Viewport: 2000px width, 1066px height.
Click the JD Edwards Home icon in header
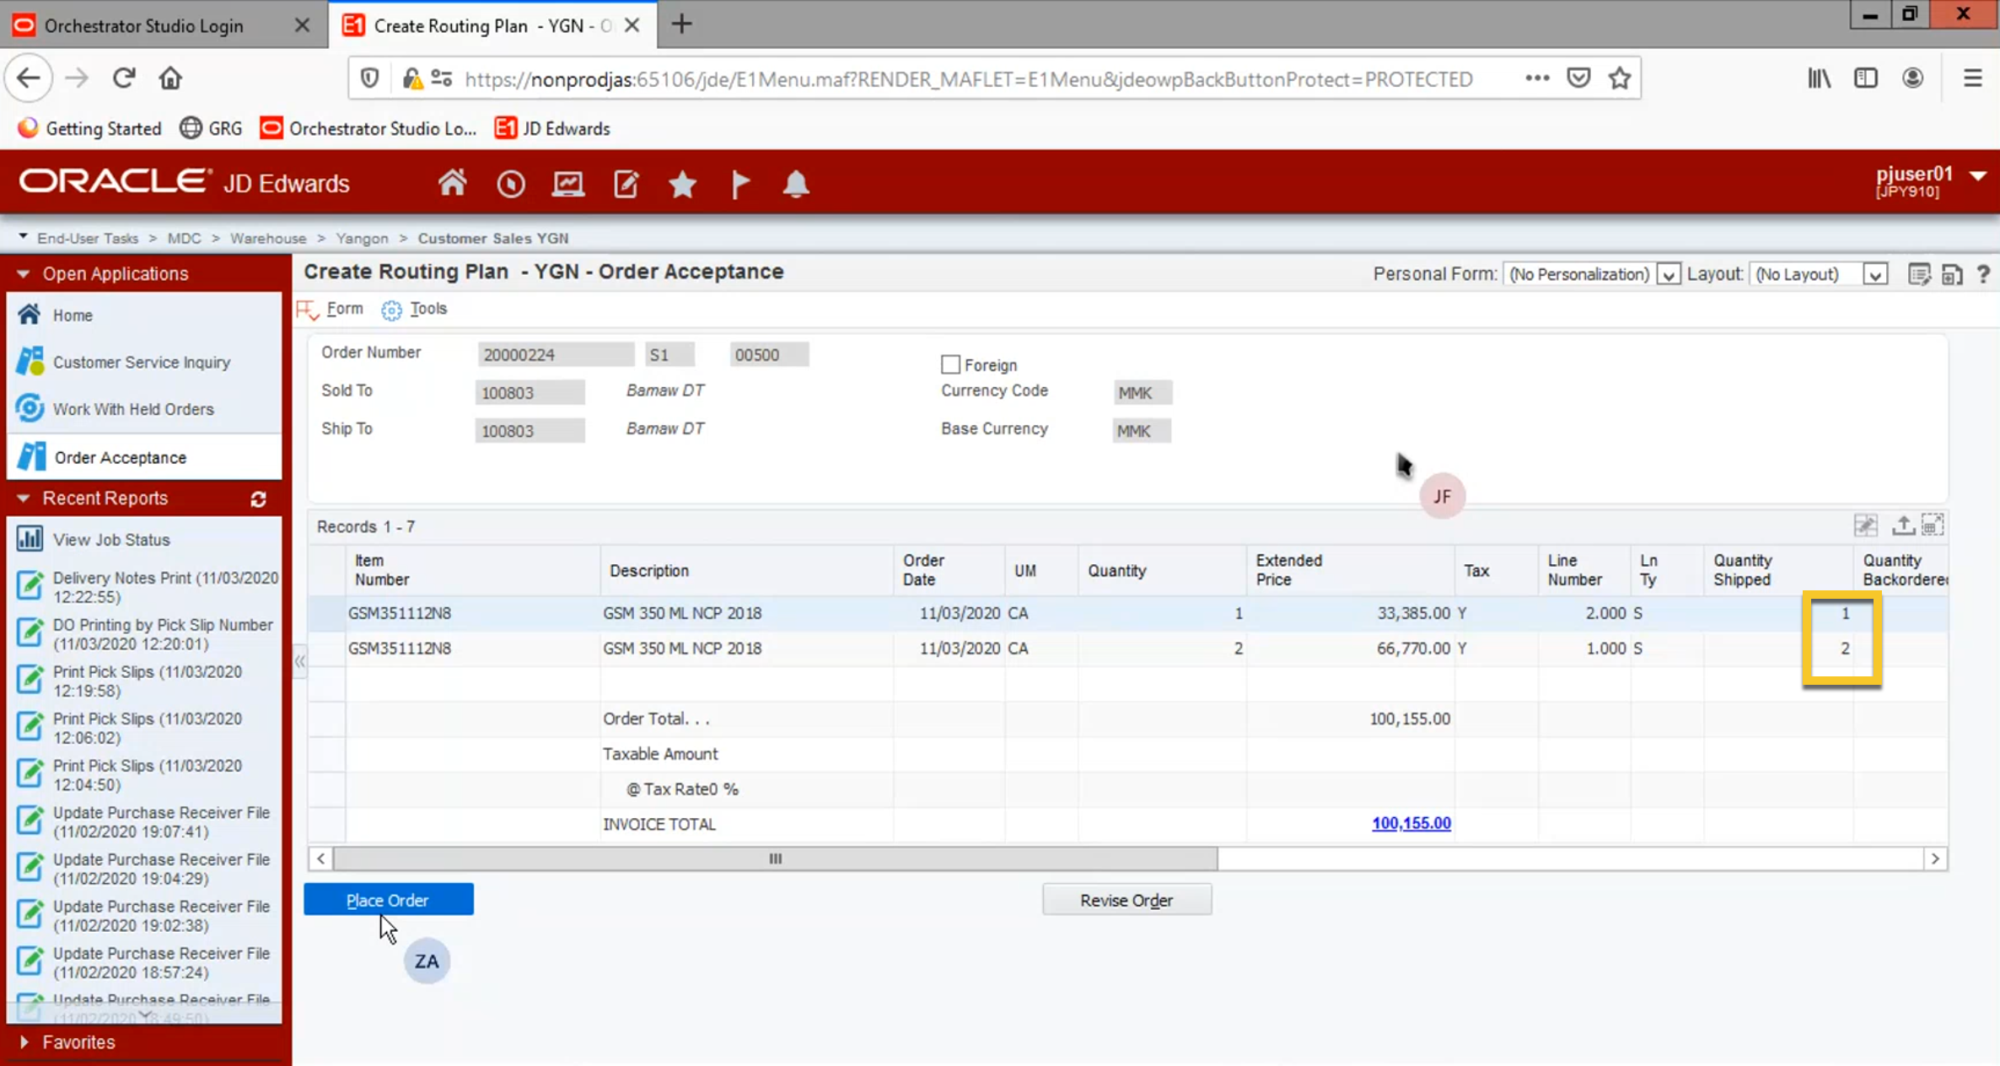(x=452, y=183)
